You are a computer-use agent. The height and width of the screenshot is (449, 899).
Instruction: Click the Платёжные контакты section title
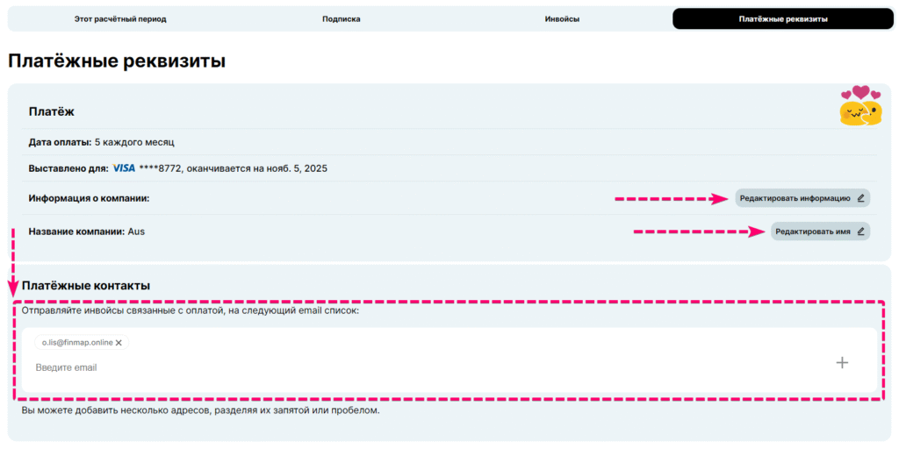pyautogui.click(x=86, y=286)
